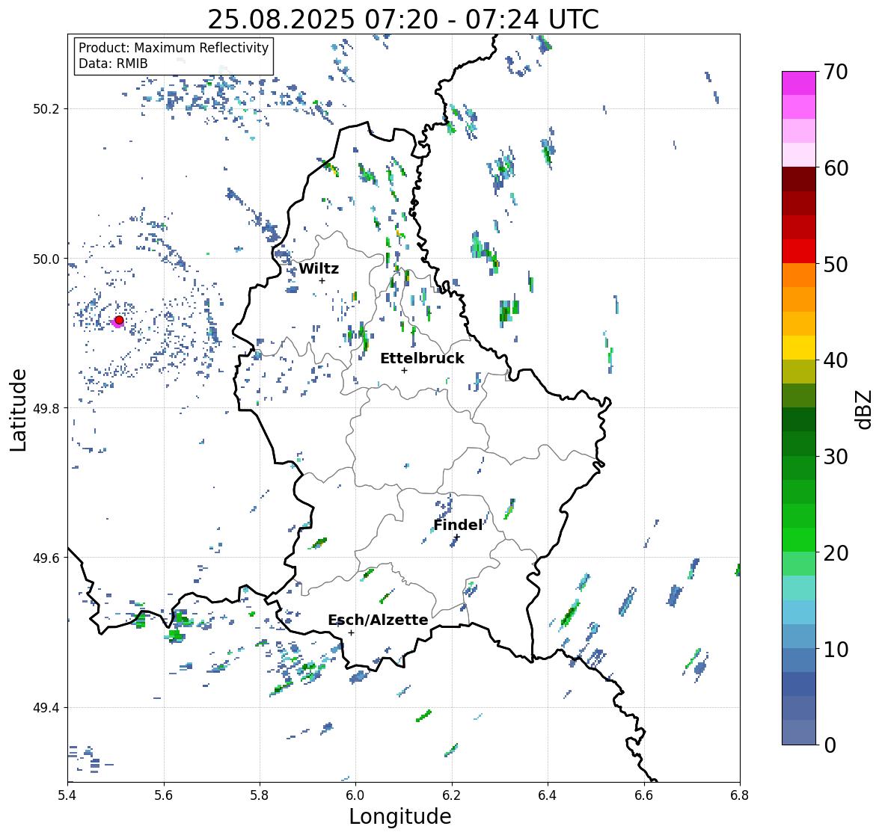
Task: Click the Product: Maximum Reflectivity info box
Action: click(174, 55)
